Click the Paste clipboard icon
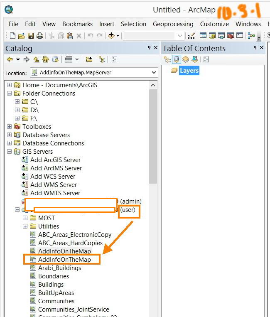This screenshot has height=317, width=270. [x=70, y=36]
